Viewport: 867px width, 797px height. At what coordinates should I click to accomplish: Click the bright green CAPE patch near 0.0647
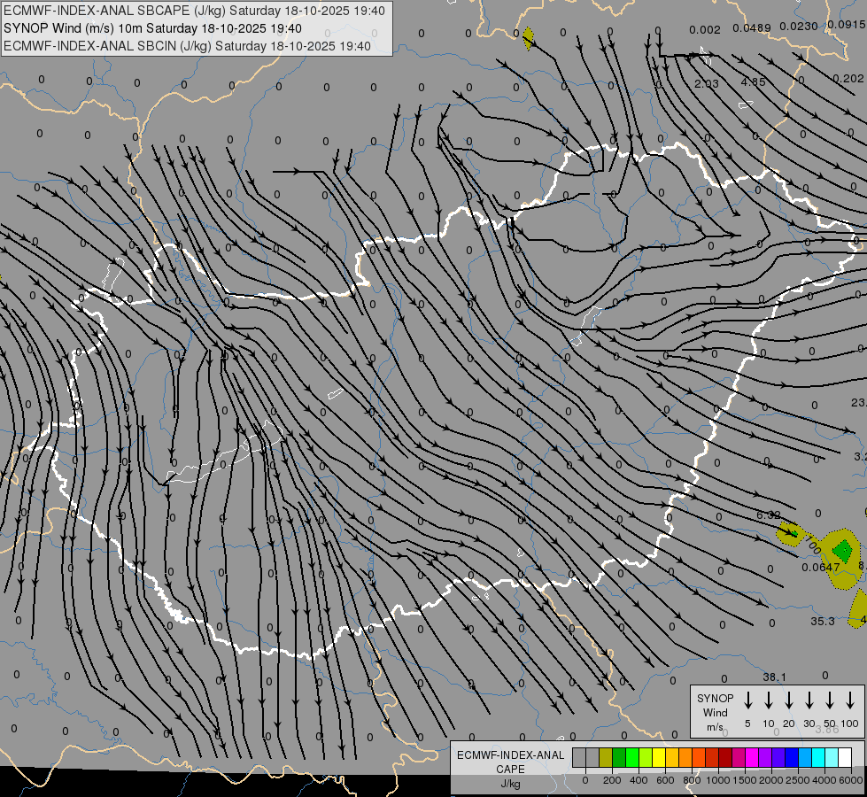pos(843,550)
